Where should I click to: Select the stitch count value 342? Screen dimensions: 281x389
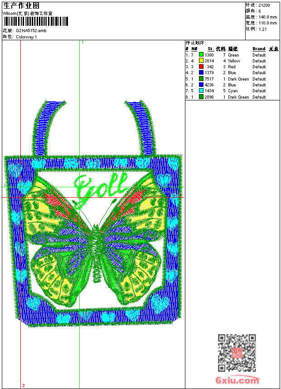pyautogui.click(x=210, y=67)
